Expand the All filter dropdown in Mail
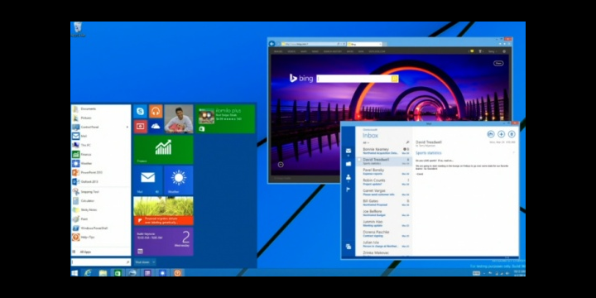596x298 pixels. (x=366, y=142)
